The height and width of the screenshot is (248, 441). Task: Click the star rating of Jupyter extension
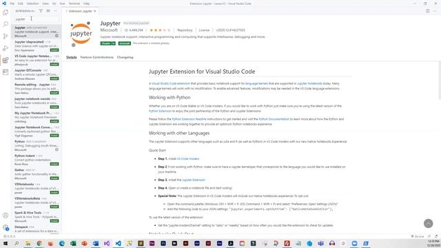pos(160,30)
